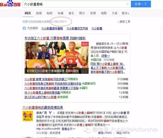Screen dimensions: 163x138
Task: Open the 新浪广西 account name
Action: click(x=42, y=113)
